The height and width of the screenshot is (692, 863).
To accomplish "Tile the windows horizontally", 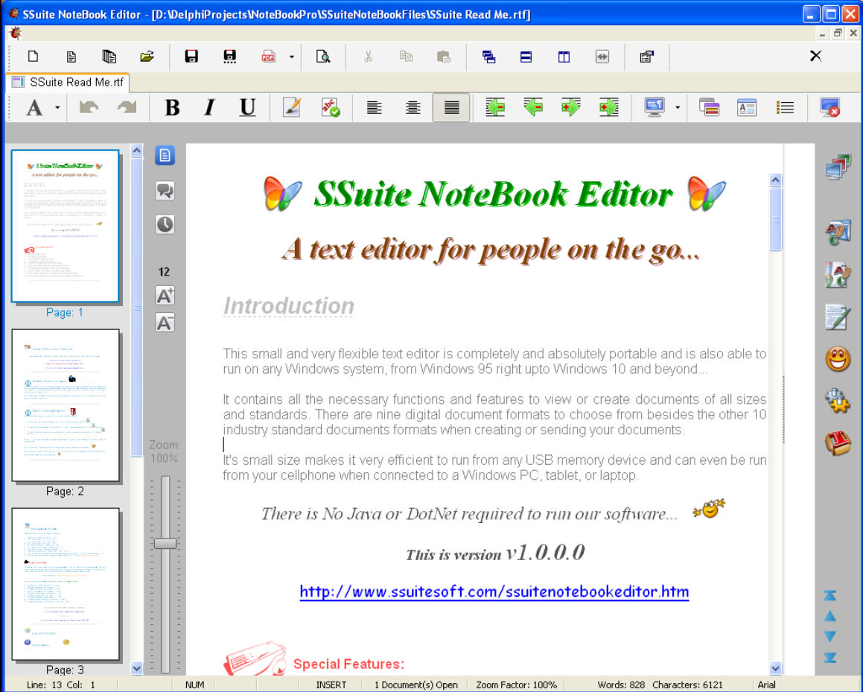I will point(526,56).
